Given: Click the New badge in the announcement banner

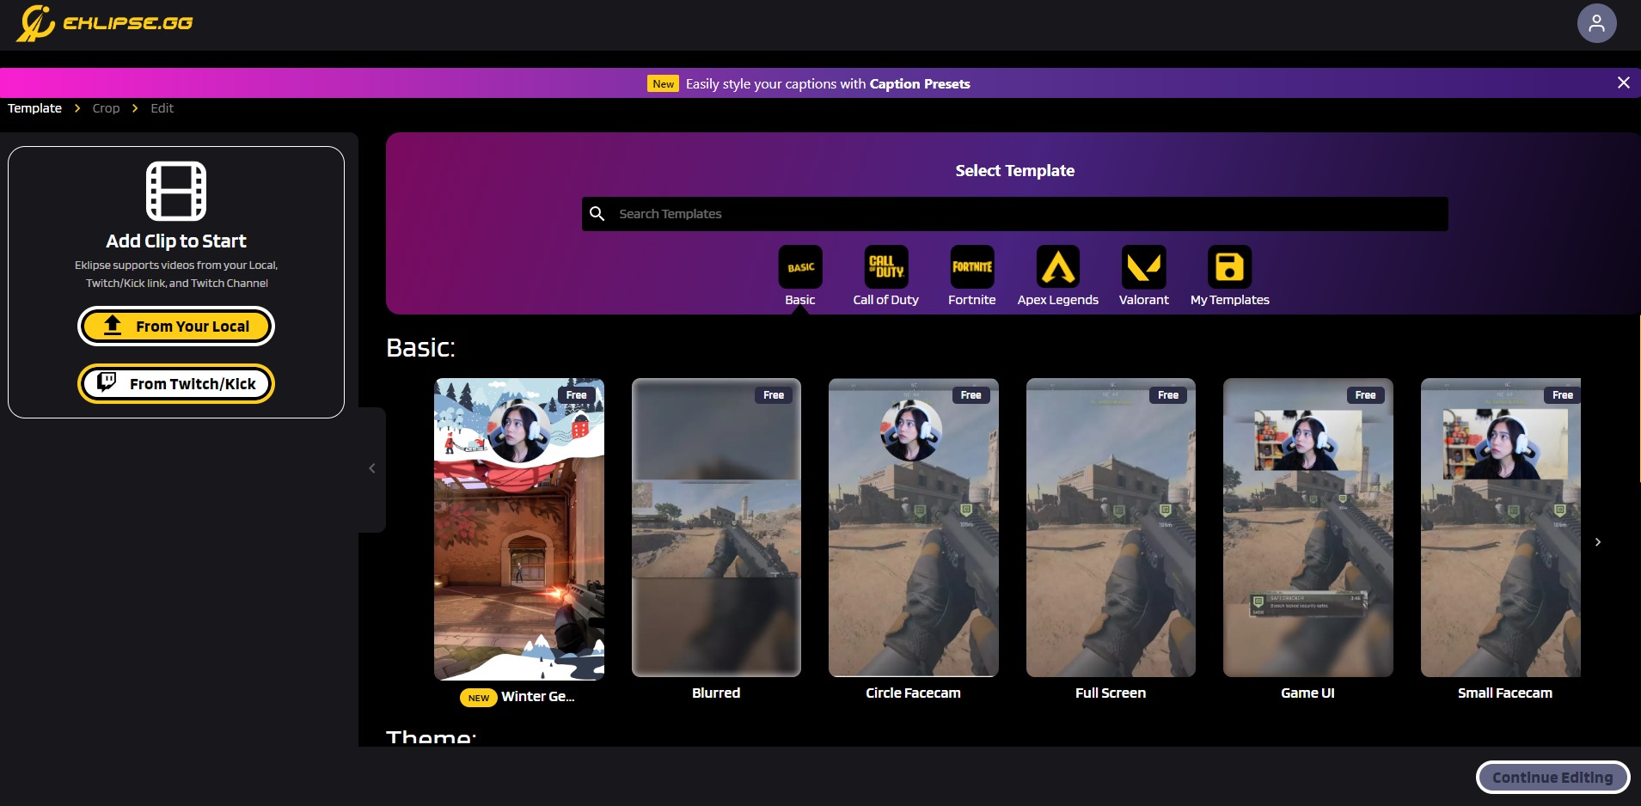Looking at the screenshot, I should pyautogui.click(x=664, y=83).
